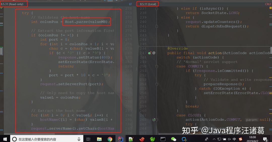Click line number 252 in the right gutter
This screenshot has height=142, width=272.
click(143, 75)
